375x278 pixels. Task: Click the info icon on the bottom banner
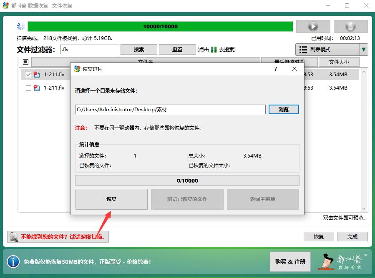click(x=13, y=262)
